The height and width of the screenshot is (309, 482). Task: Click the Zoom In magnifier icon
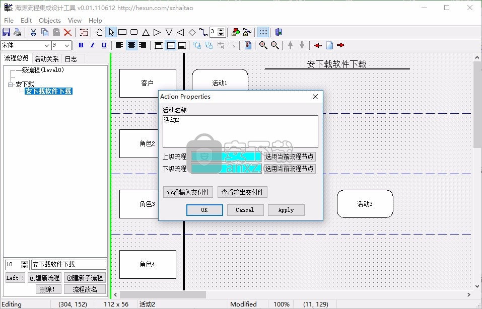pos(263,45)
